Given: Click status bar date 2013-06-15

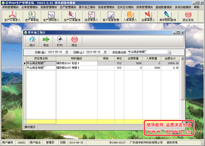Looking at the screenshot, I should (76, 142).
